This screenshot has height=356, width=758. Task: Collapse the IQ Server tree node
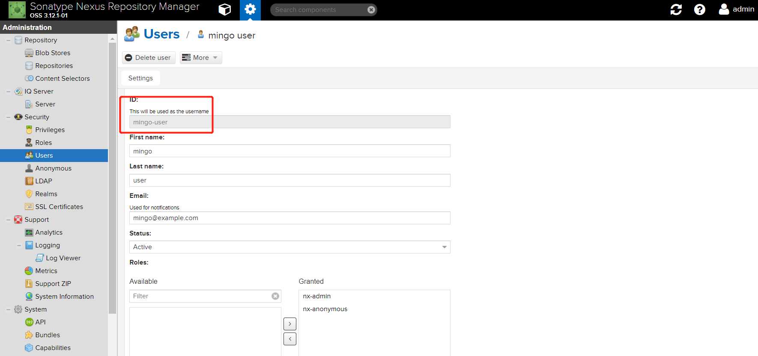tap(8, 91)
